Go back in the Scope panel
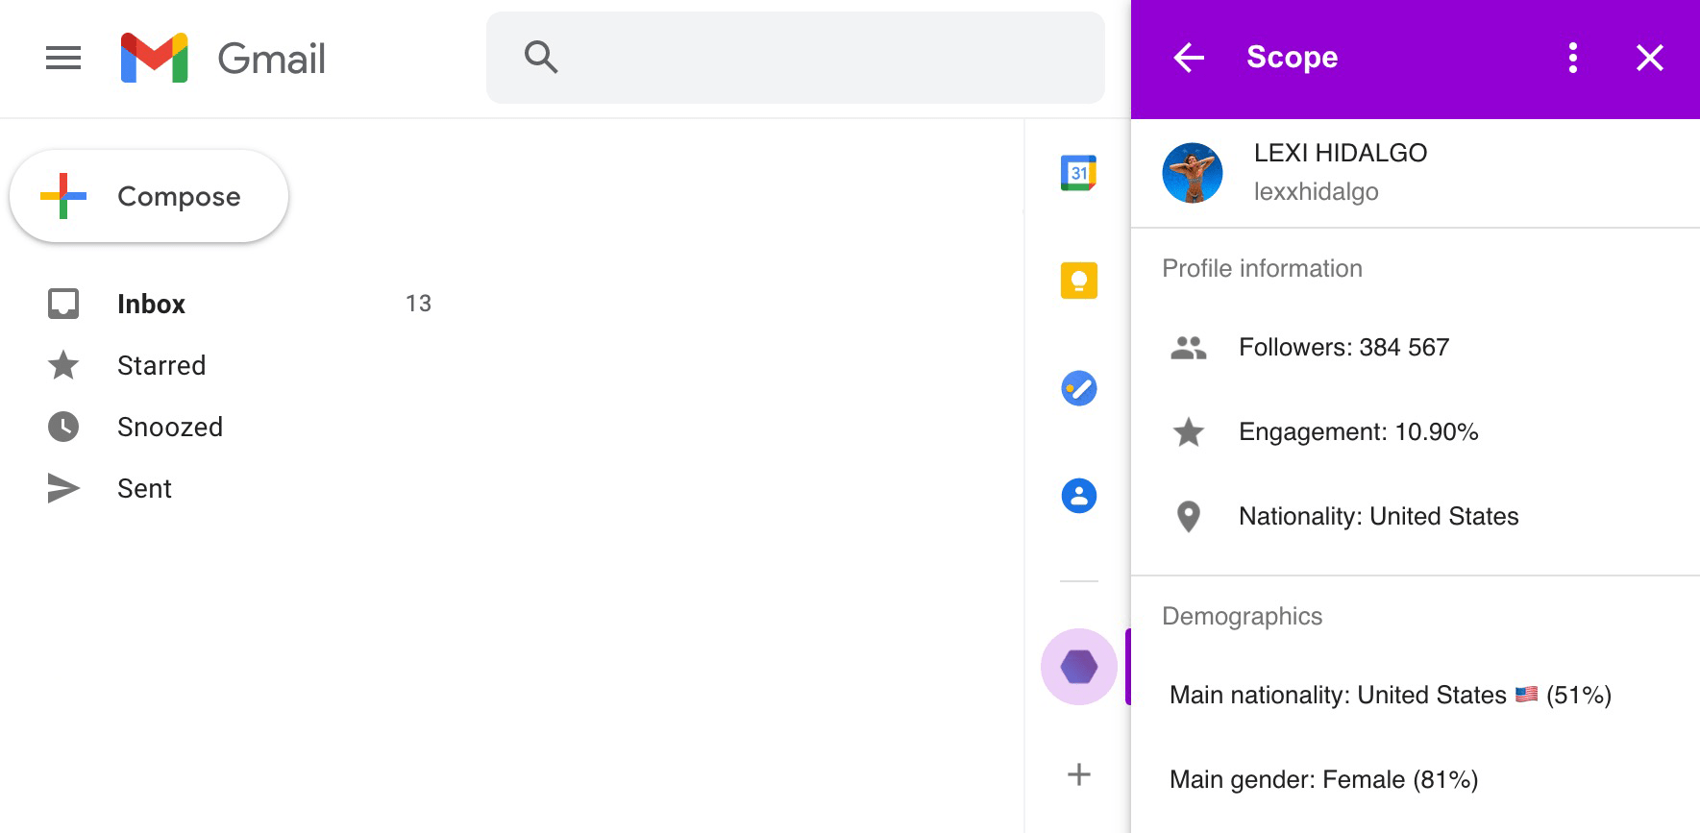Viewport: 1700px width, 833px height. 1189,58
